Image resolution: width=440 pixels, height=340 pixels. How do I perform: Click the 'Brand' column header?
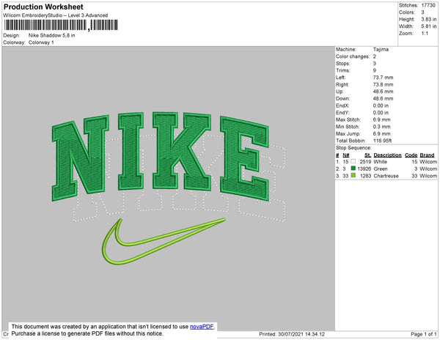[x=427, y=155]
